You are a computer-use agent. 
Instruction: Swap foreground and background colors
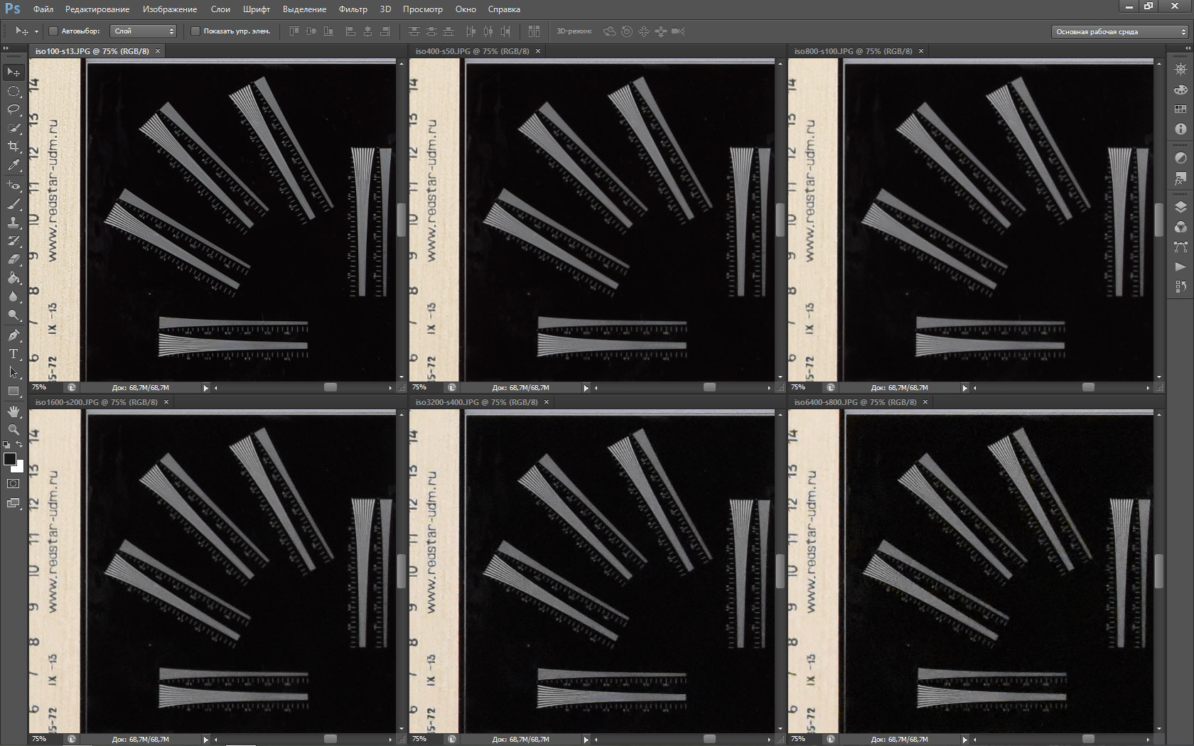tap(20, 444)
